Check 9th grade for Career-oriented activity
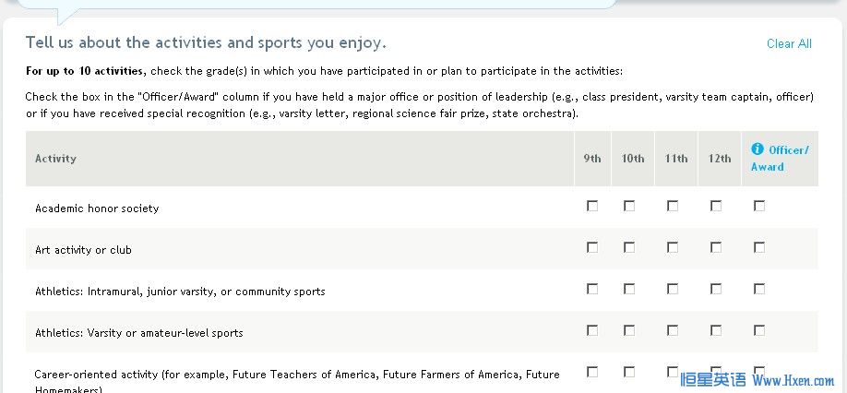This screenshot has height=393, width=847. click(592, 372)
